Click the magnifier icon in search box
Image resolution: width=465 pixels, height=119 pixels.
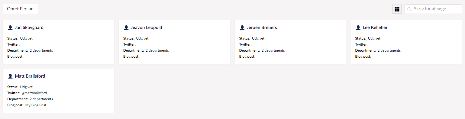pyautogui.click(x=409, y=9)
